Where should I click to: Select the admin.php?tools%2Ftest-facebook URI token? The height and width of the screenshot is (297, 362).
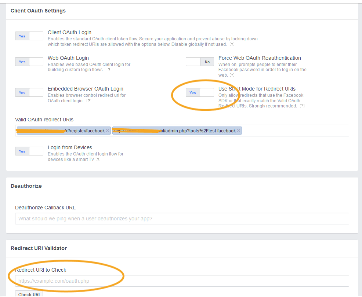[x=174, y=131]
